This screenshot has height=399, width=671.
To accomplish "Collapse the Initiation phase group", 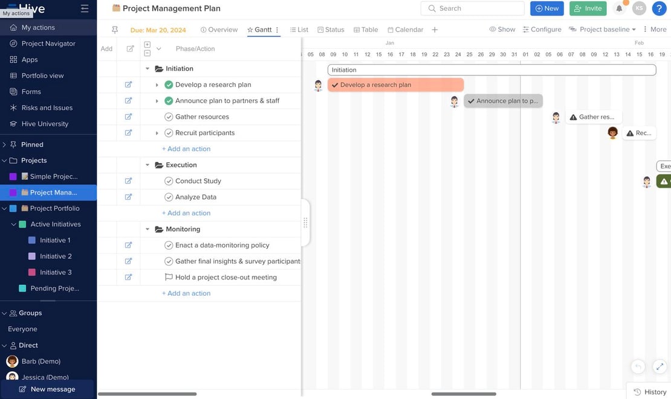I will (147, 69).
